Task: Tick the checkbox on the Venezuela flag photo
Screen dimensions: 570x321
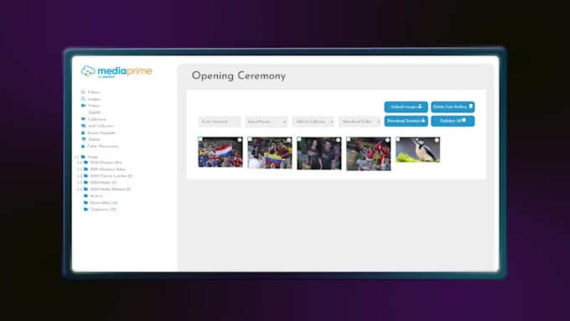Action: point(250,139)
